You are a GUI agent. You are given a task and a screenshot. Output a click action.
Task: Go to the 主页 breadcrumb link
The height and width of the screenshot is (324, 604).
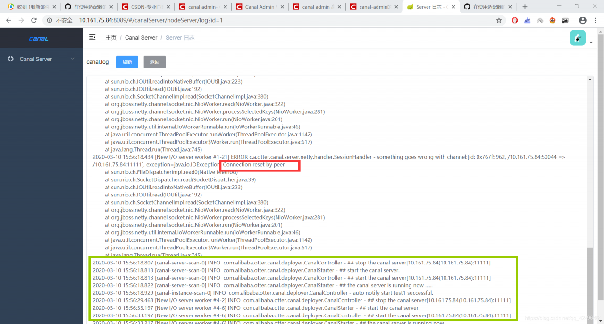tap(111, 38)
